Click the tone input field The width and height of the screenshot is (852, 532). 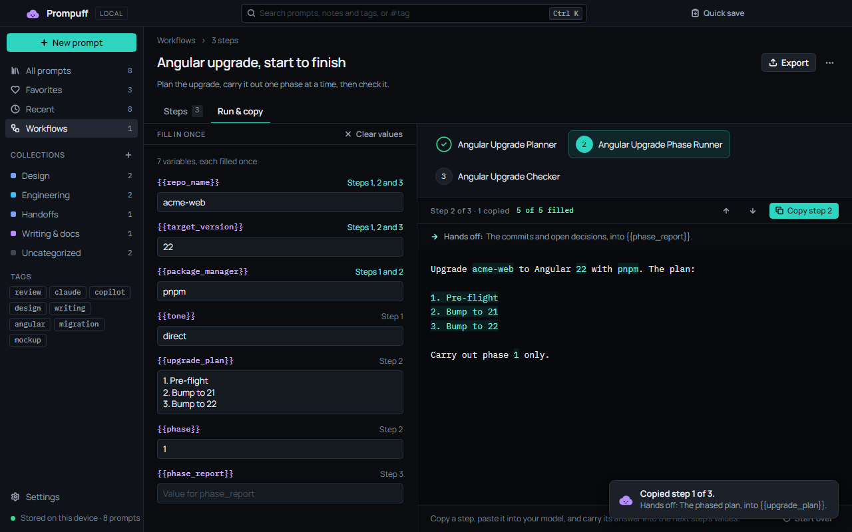tap(280, 336)
